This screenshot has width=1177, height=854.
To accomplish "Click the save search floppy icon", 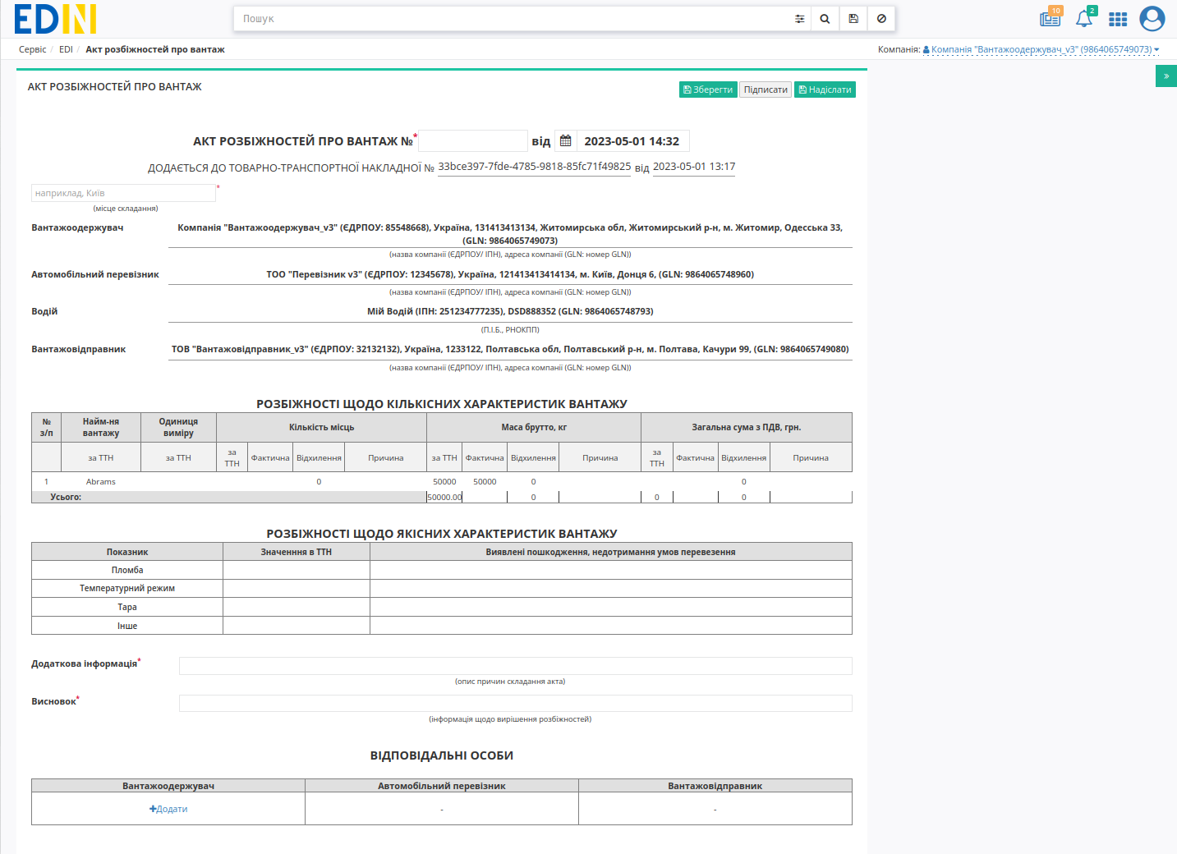I will coord(853,19).
